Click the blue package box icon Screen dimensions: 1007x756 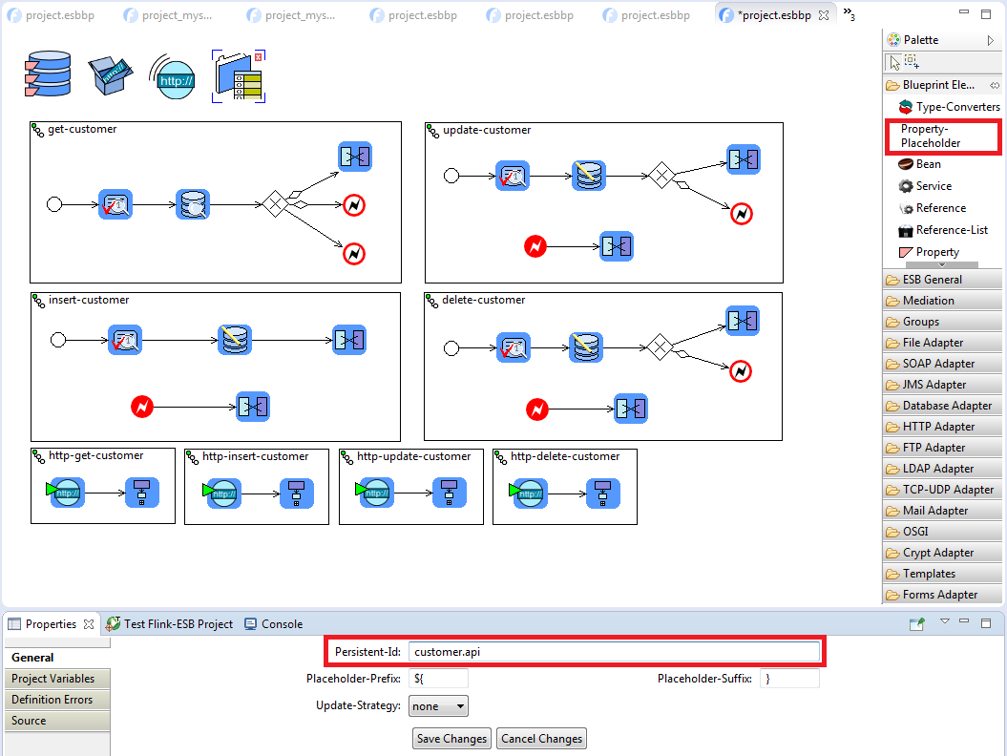pos(111,74)
